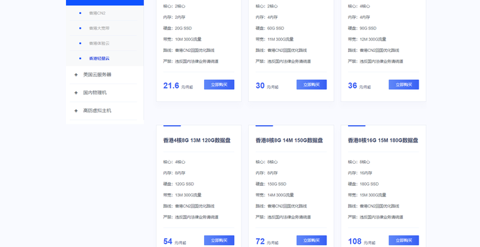Click the 硬盘: 120G SSD line
480x247 pixels.
pyautogui.click(x=179, y=184)
